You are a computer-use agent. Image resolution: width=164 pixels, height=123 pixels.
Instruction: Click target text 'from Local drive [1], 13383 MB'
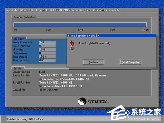(61, 86)
